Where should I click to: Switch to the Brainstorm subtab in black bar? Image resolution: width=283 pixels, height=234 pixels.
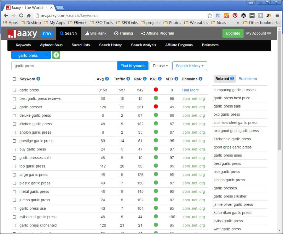click(x=210, y=45)
